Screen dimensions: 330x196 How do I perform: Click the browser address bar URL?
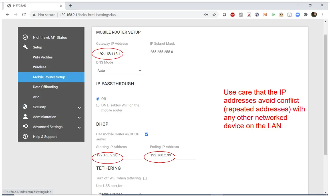coord(88,15)
